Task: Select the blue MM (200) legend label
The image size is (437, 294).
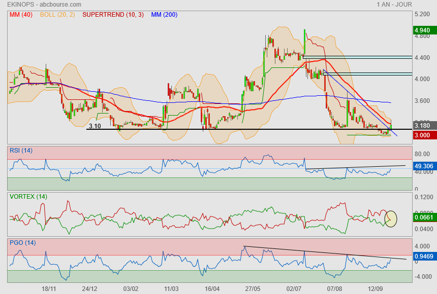Action: pyautogui.click(x=164, y=15)
